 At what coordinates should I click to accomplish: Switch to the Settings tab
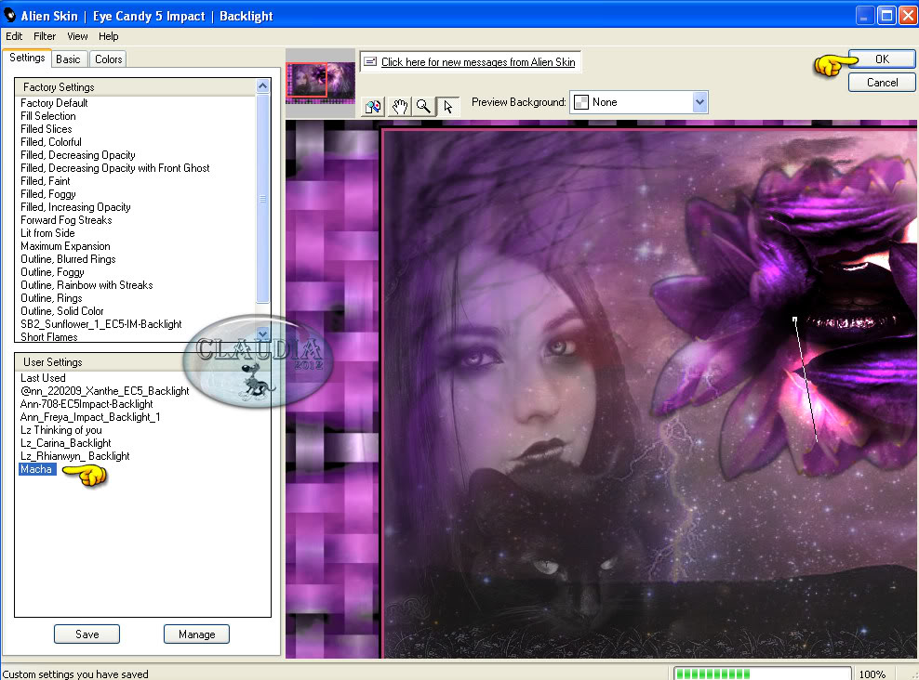27,58
